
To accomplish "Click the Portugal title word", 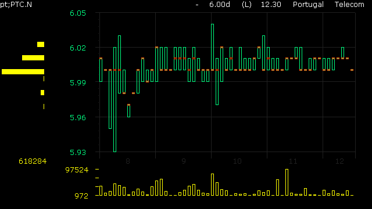I will [x=308, y=5].
